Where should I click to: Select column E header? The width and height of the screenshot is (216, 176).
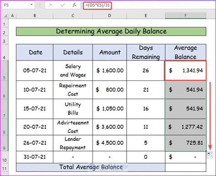click(x=146, y=15)
